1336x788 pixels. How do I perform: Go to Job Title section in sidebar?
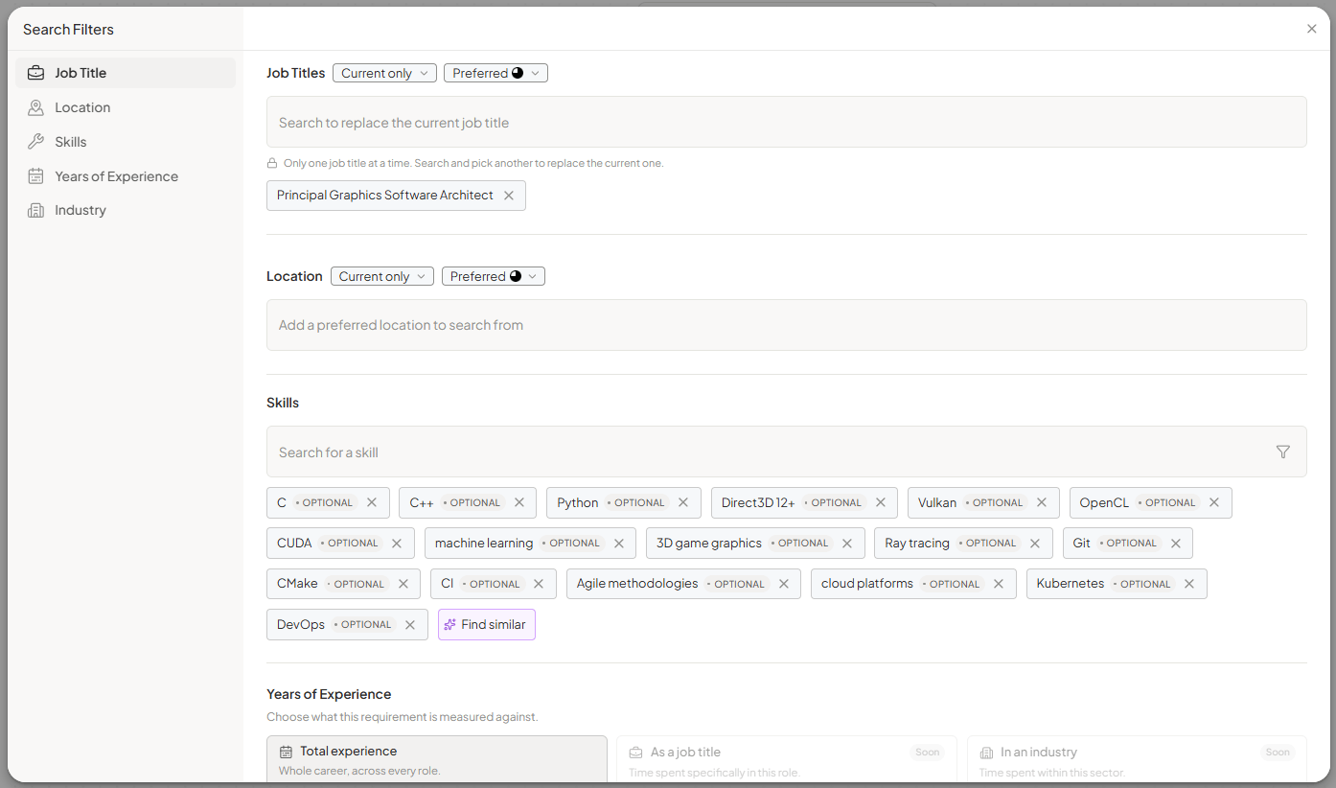(126, 73)
